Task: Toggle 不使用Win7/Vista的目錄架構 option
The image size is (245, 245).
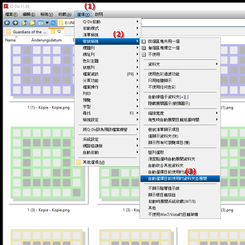Action: tap(180, 215)
